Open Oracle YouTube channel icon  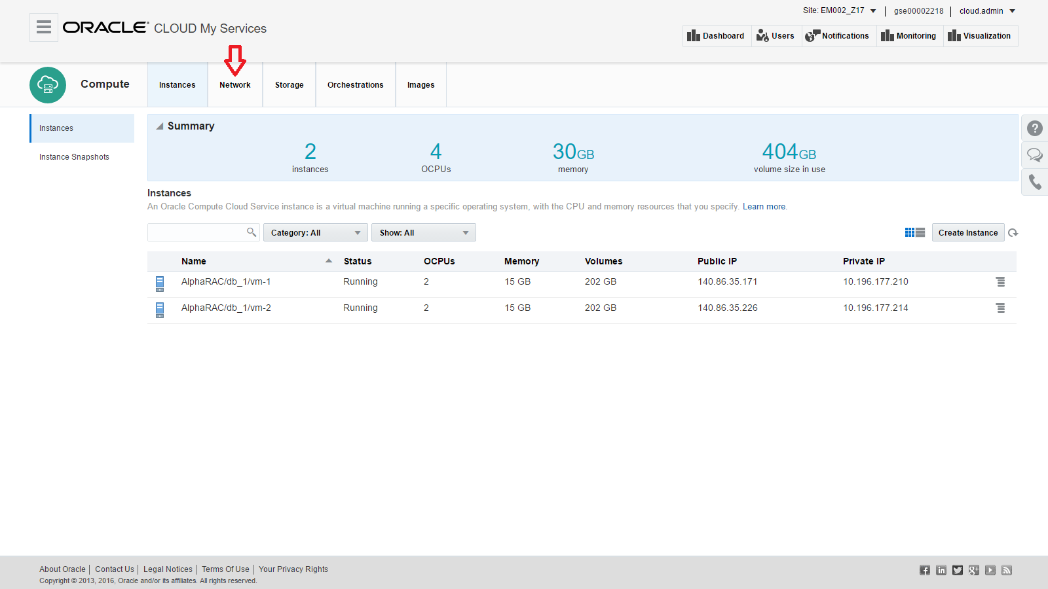[x=990, y=570]
